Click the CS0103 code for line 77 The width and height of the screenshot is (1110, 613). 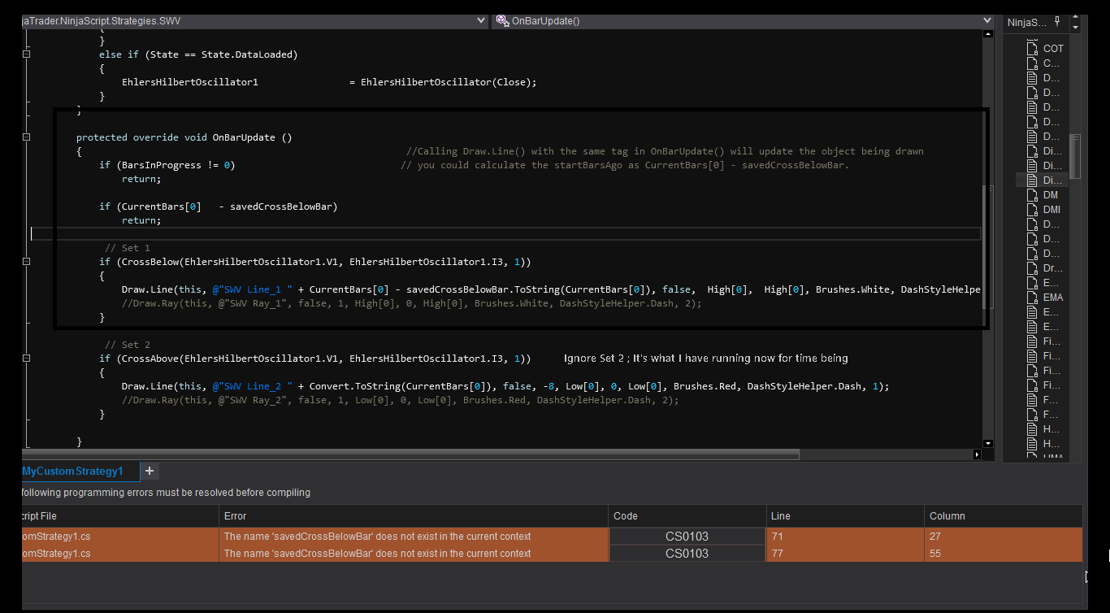pos(687,554)
